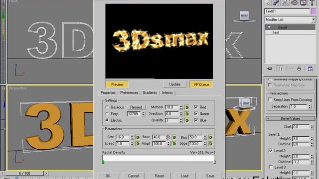
Task: Open the Display command panel tab
Action: pyautogui.click(x=303, y=2)
